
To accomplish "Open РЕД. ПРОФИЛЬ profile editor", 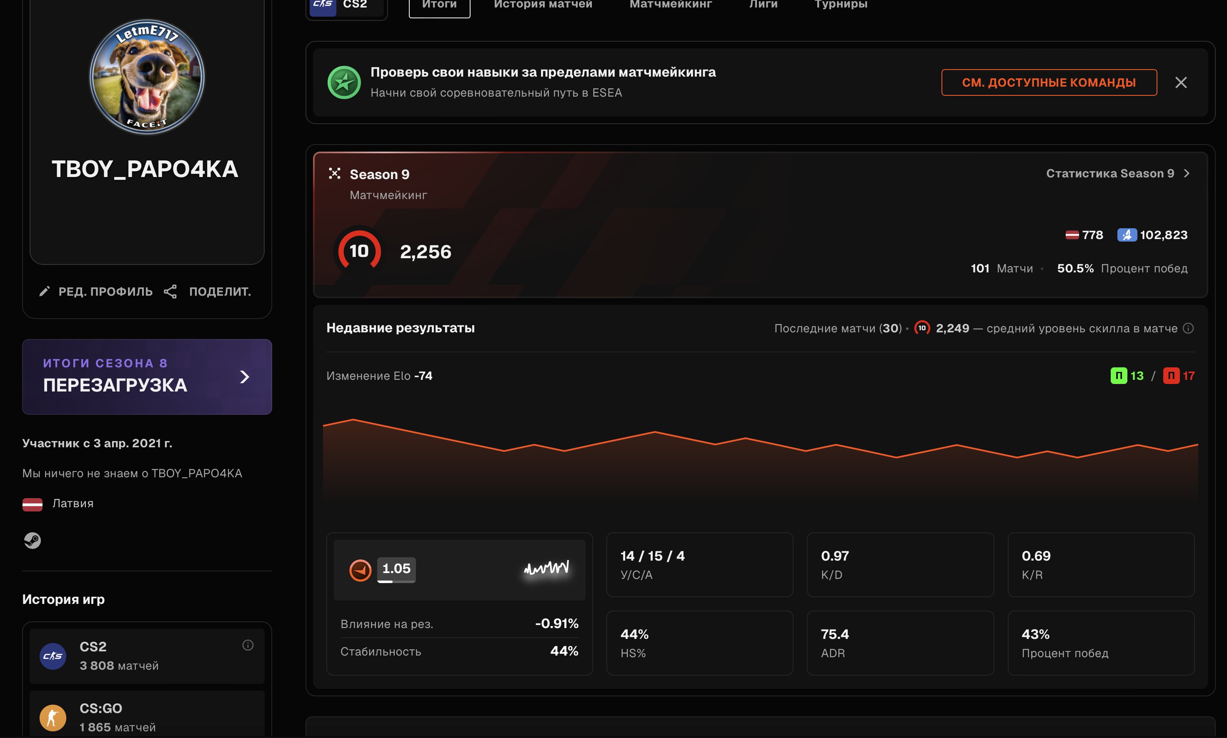I will click(x=96, y=292).
